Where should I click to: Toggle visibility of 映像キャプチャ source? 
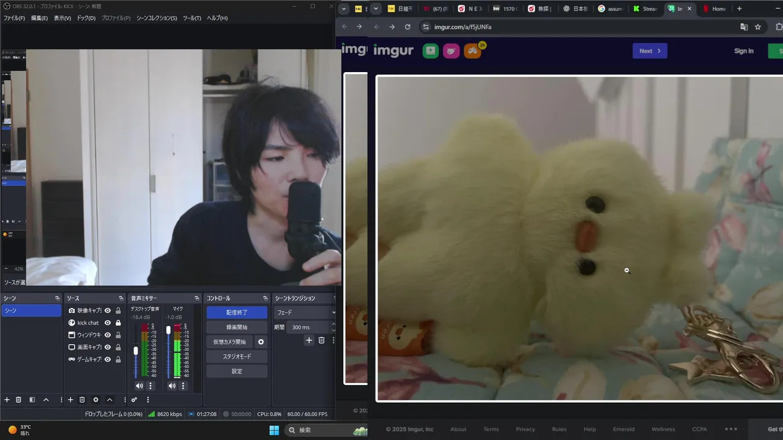coord(108,310)
